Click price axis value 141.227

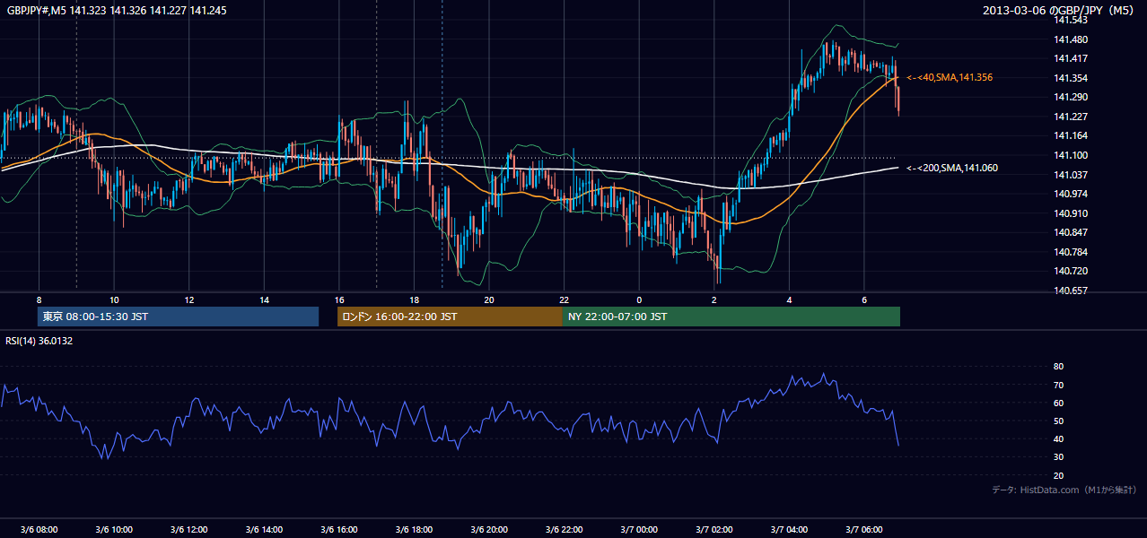pyautogui.click(x=1071, y=117)
